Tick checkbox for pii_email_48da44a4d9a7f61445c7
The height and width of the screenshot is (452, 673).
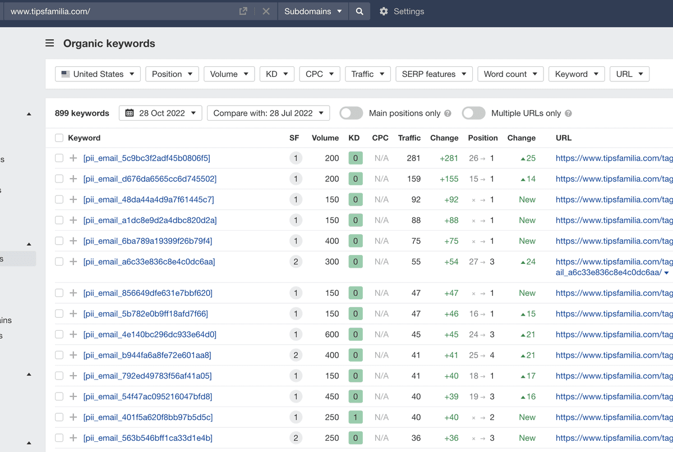pos(59,200)
